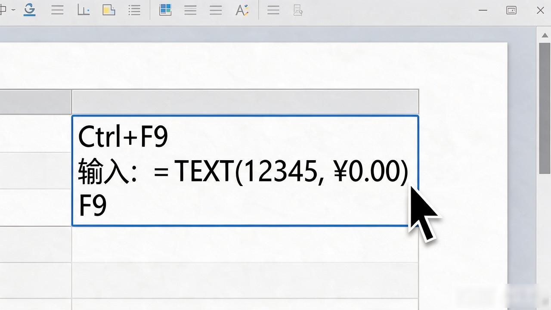Open the dropdown arrow beside the 中 button

[14, 9]
